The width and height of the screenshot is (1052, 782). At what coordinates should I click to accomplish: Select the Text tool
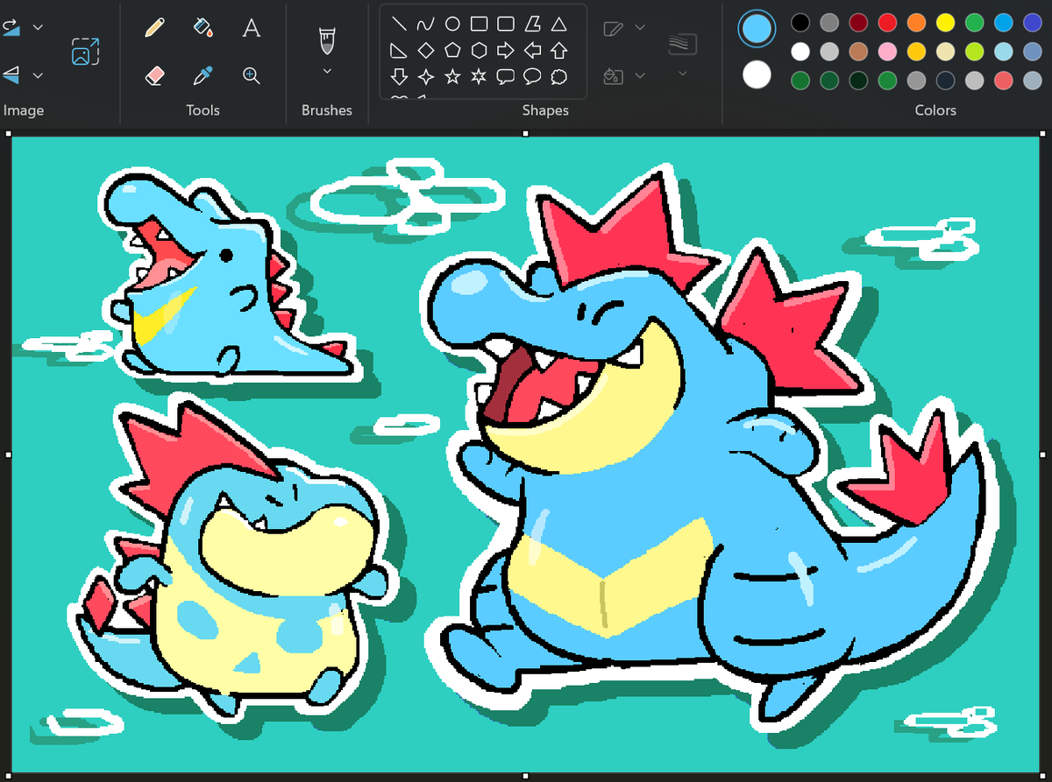252,27
